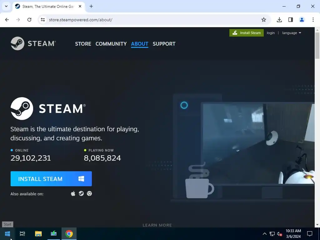
Task: Open the SUPPORT menu
Action: tap(164, 44)
